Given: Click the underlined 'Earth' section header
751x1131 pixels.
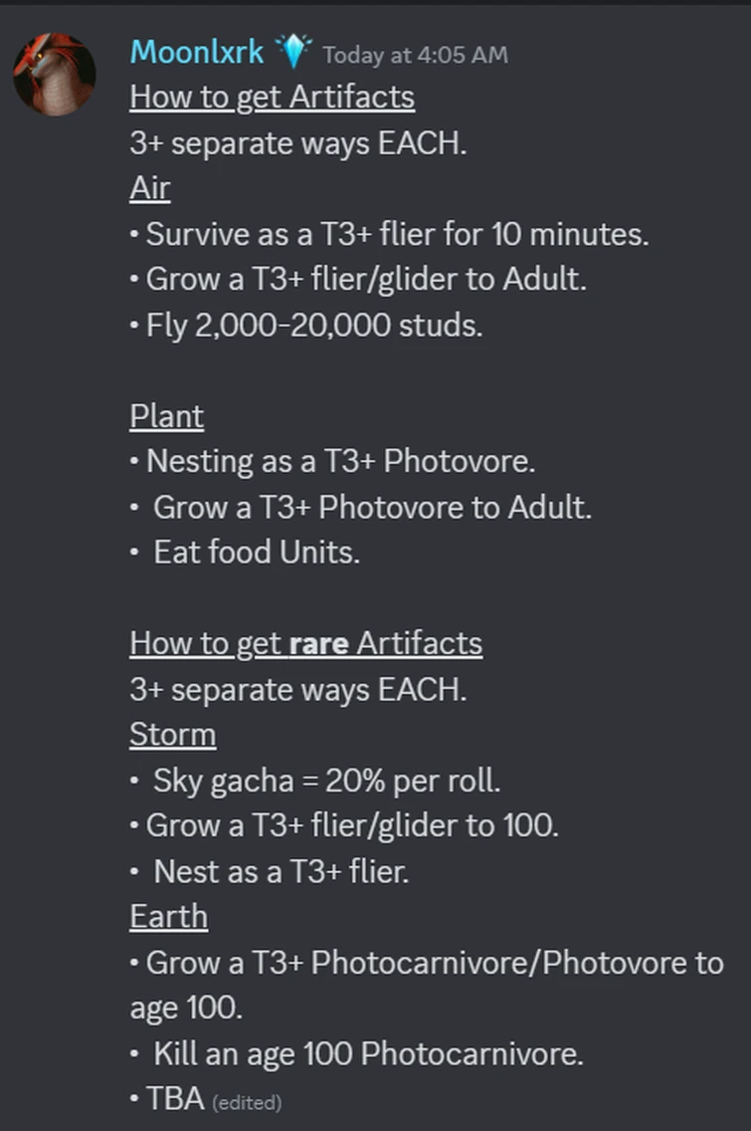Looking at the screenshot, I should point(167,916).
